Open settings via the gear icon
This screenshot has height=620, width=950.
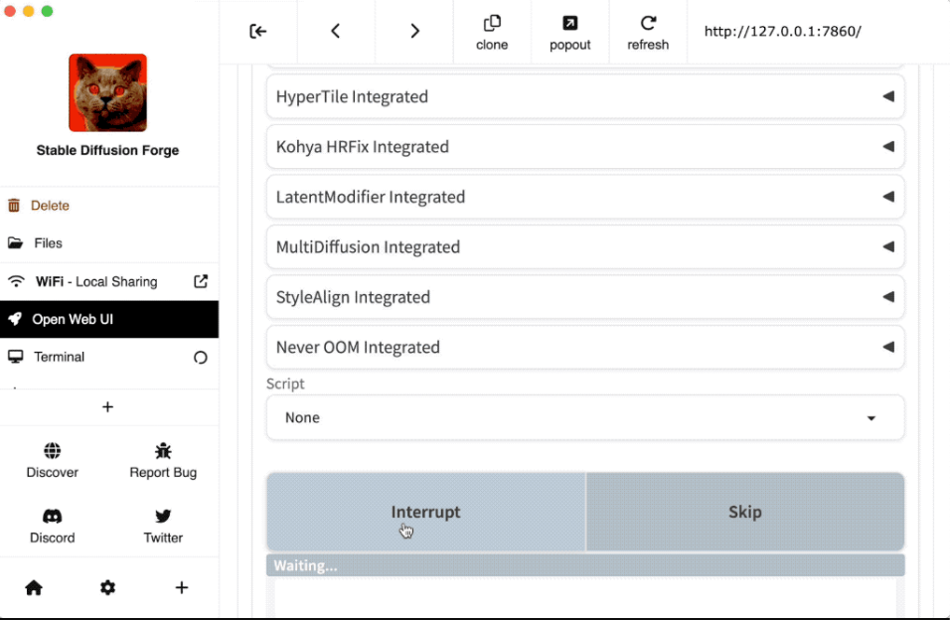click(x=107, y=587)
